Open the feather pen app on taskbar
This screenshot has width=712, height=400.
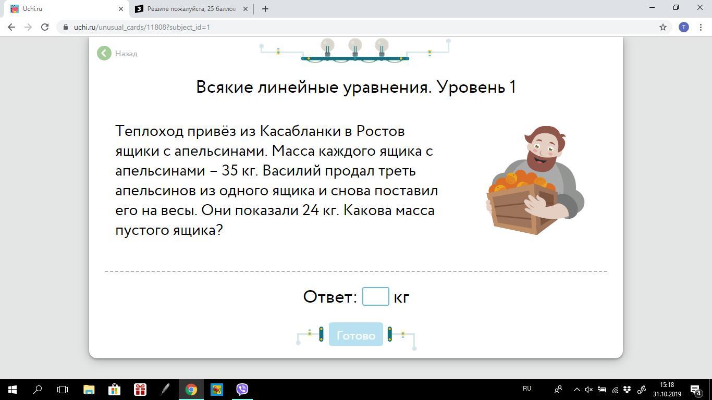click(x=165, y=389)
